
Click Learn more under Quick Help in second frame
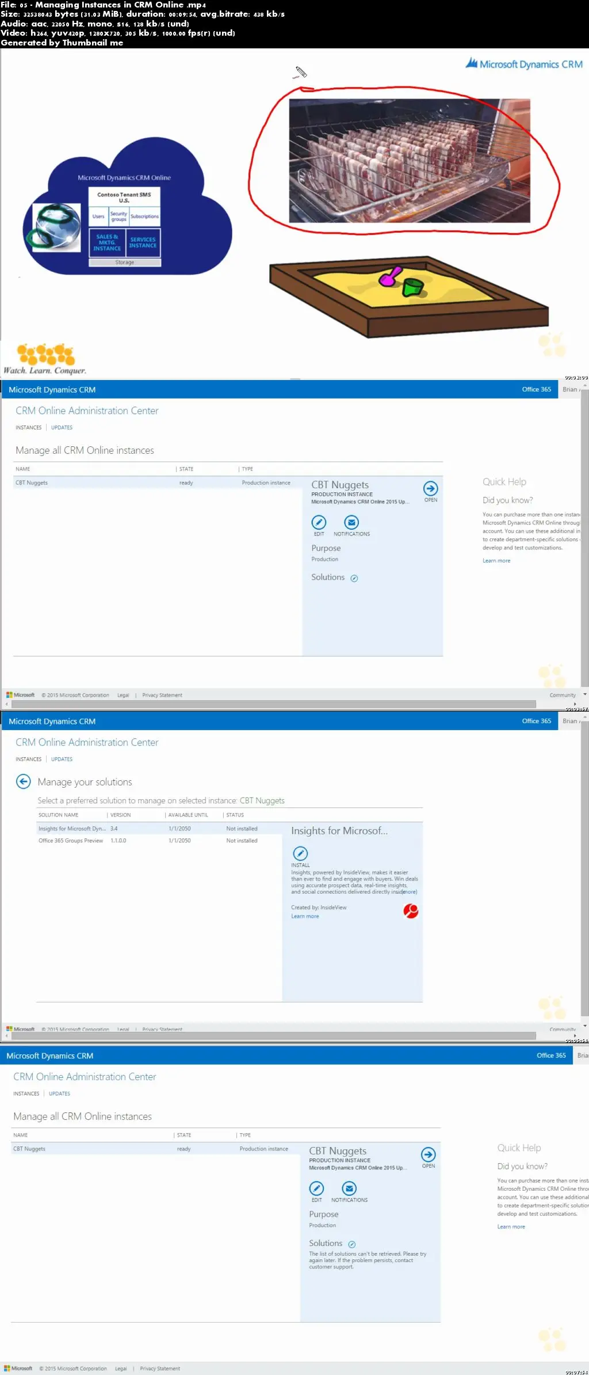coord(496,561)
